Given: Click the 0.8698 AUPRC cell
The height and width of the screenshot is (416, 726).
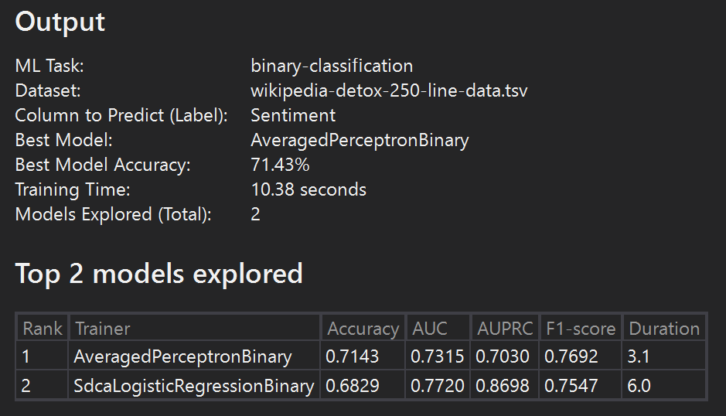Looking at the screenshot, I should coord(503,385).
